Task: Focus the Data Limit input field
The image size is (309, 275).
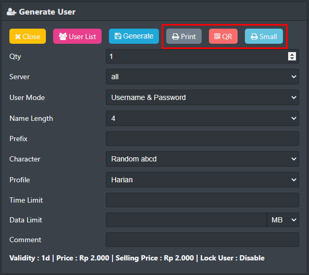Action: [x=186, y=220]
